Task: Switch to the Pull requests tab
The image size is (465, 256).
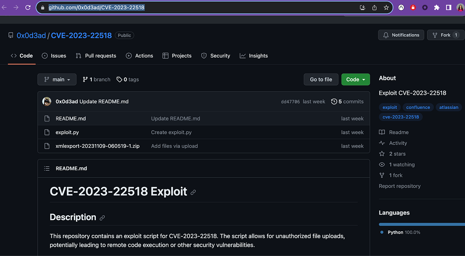Action: (x=96, y=56)
